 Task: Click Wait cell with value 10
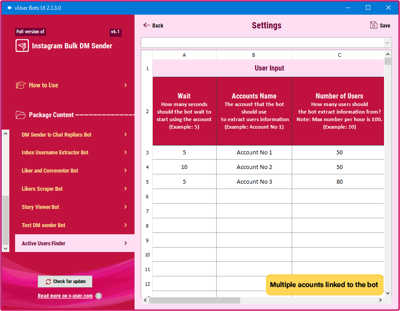click(x=184, y=167)
